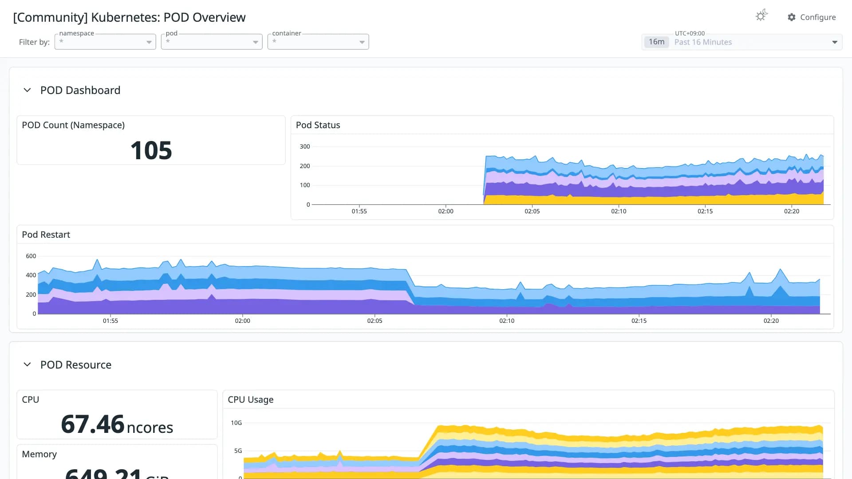Click the Filter by label
The height and width of the screenshot is (479, 852).
point(34,42)
